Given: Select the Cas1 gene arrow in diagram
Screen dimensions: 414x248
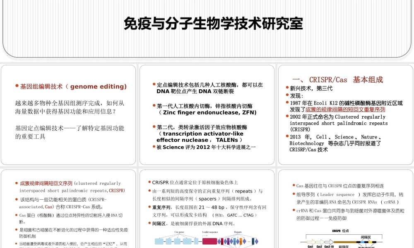Looking at the screenshot, I should coord(310,241).
